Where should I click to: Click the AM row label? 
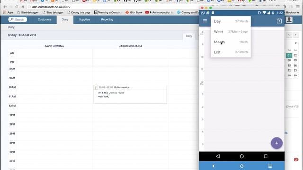[12, 53]
